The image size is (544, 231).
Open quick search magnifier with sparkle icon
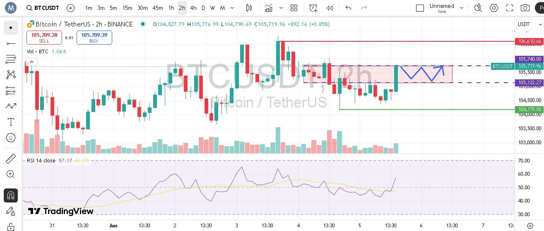[478, 8]
